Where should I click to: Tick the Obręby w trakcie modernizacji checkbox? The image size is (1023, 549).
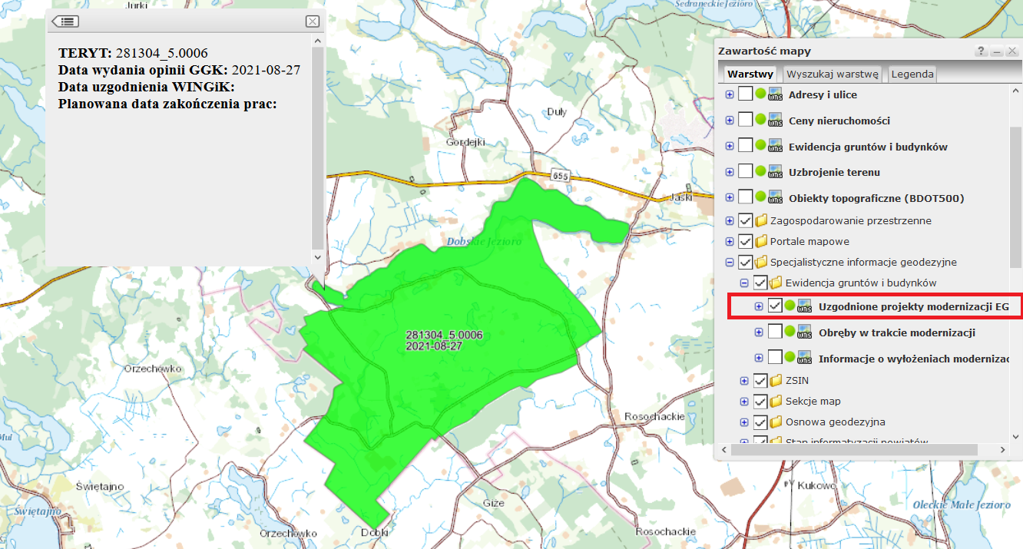coord(775,332)
